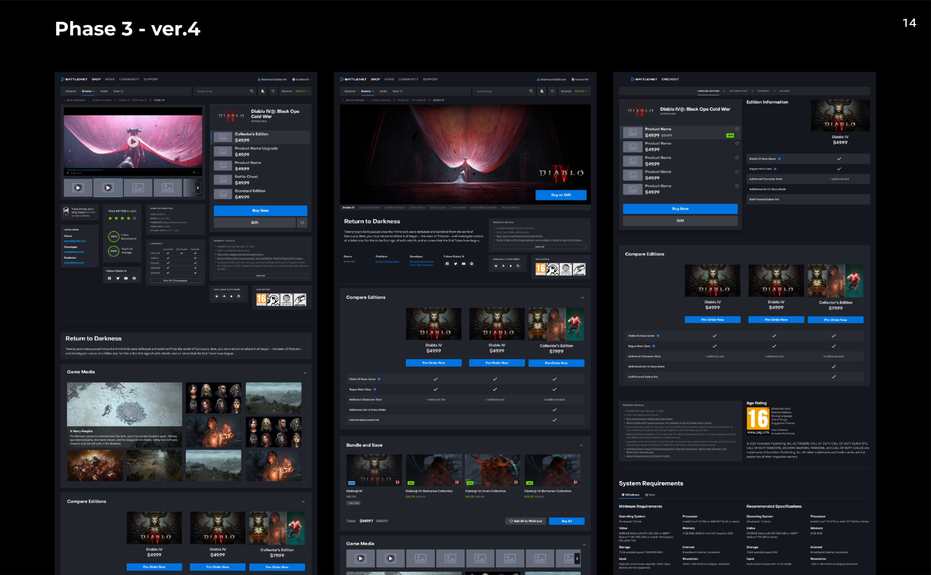Jump to System Requirements tab in middle mockup
The width and height of the screenshot is (931, 575).
pyautogui.click(x=483, y=208)
